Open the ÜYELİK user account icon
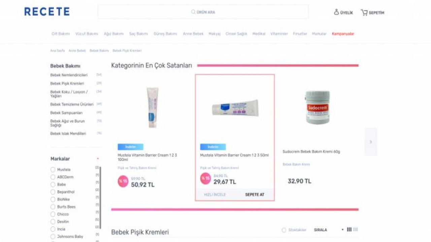Screen dimensions: 431x242 tap(336, 12)
